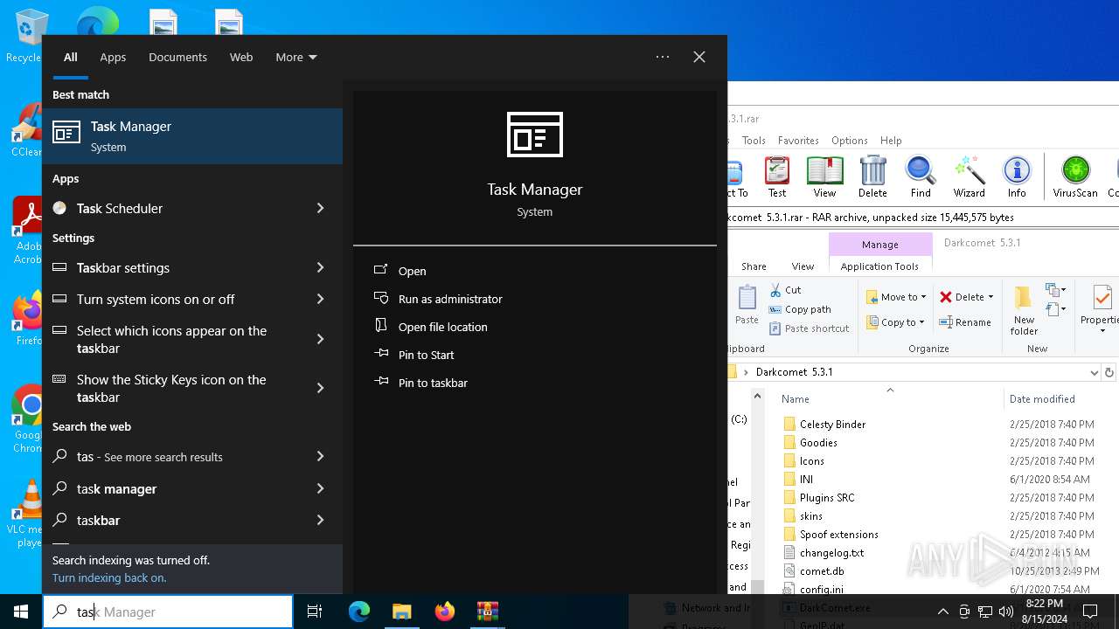Select the All search tab
Viewport: 1119px width, 629px height.
point(71,57)
